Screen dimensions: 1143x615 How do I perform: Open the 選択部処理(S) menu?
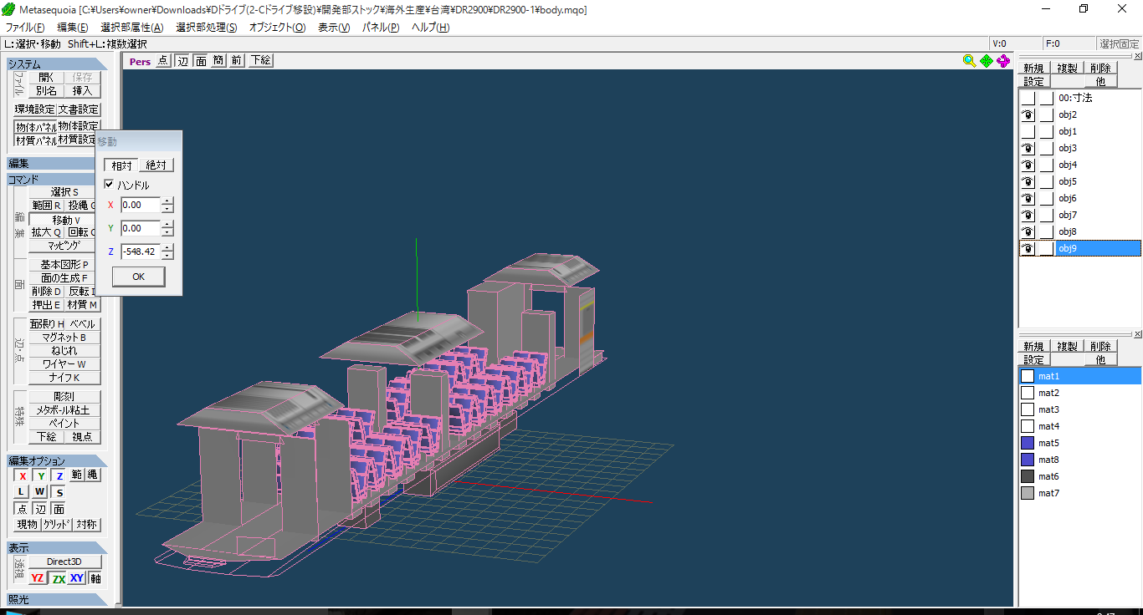tap(206, 28)
